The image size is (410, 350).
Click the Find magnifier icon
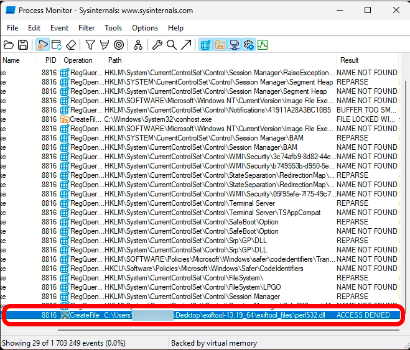pyautogui.click(x=171, y=45)
